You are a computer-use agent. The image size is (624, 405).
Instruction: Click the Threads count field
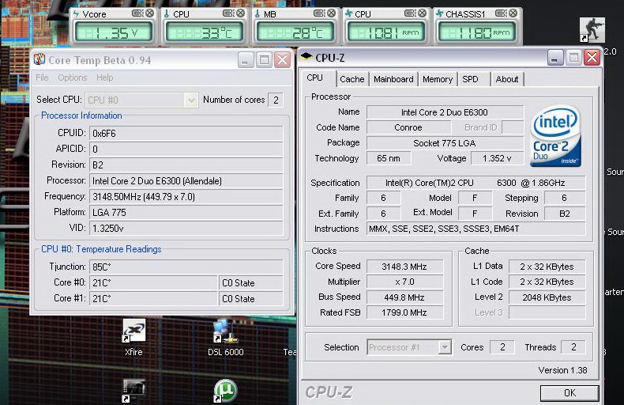point(573,347)
